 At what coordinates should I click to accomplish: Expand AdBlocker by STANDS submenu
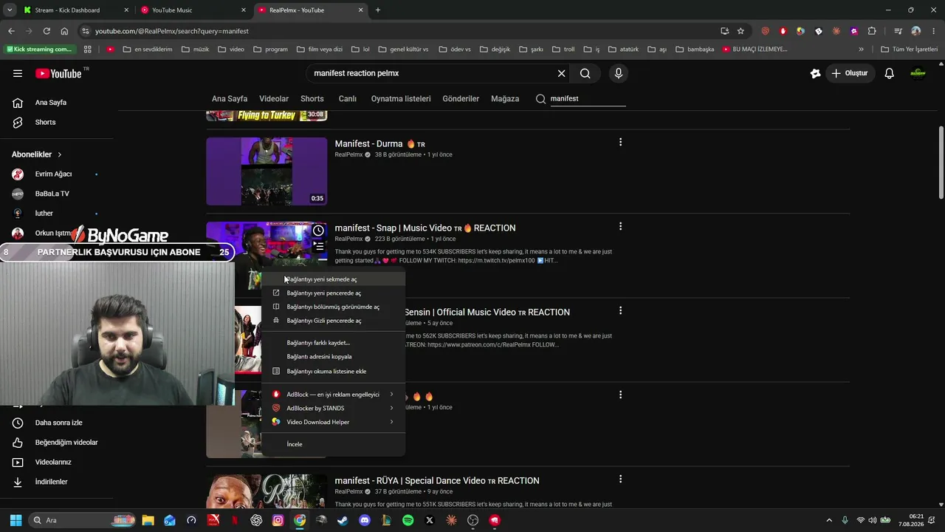(333, 408)
